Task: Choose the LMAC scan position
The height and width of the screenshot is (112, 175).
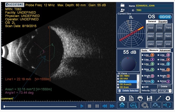Action: pyautogui.click(x=151, y=44)
